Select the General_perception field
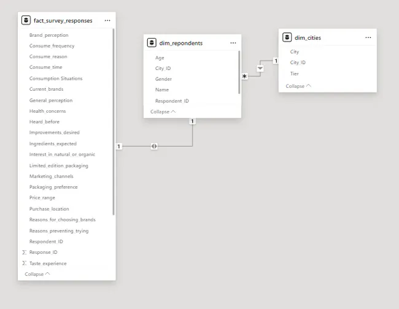Viewport: 399px width, 309px height. click(x=51, y=100)
